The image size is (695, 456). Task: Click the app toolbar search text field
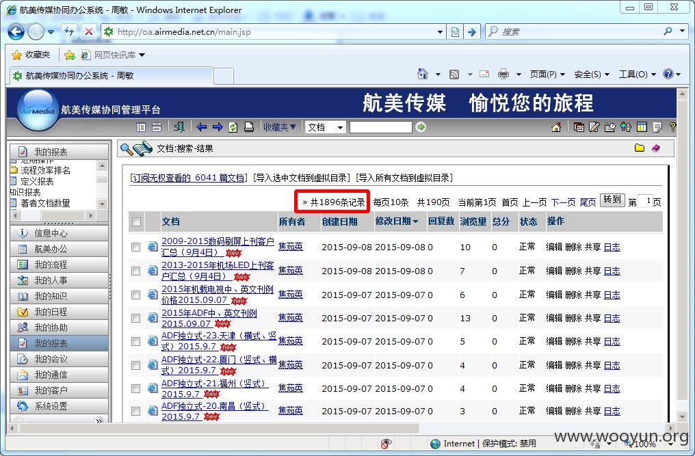pyautogui.click(x=381, y=127)
